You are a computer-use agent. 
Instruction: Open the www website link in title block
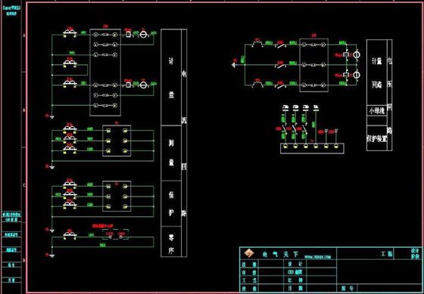pyautogui.click(x=317, y=257)
